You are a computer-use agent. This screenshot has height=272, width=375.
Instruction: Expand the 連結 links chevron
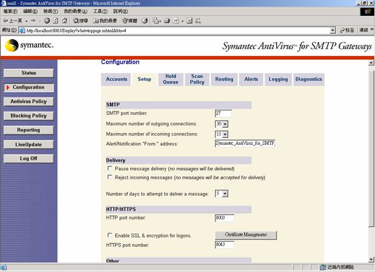(x=371, y=29)
